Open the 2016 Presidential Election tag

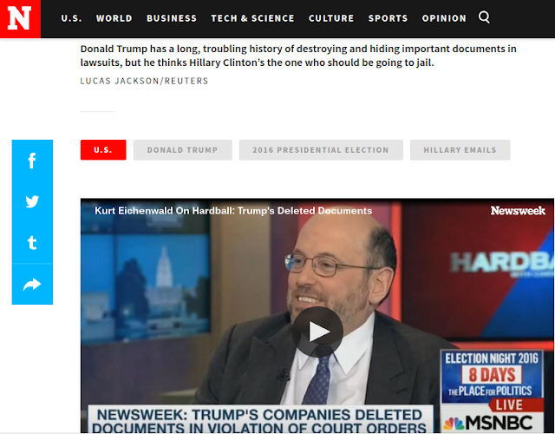point(321,150)
